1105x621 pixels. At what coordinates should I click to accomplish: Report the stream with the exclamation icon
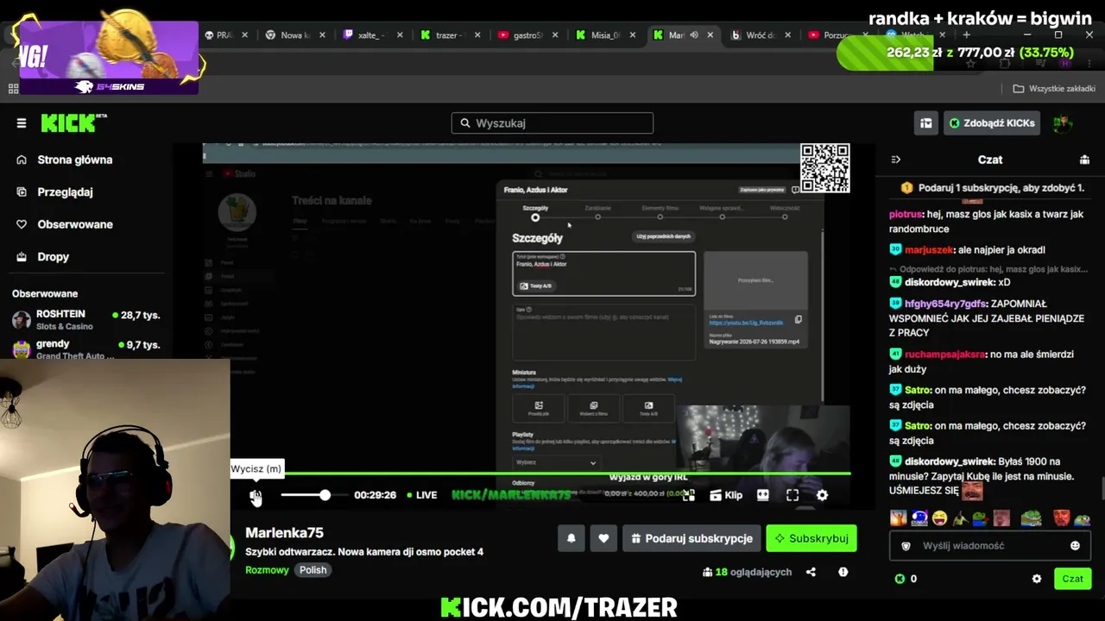(x=843, y=572)
